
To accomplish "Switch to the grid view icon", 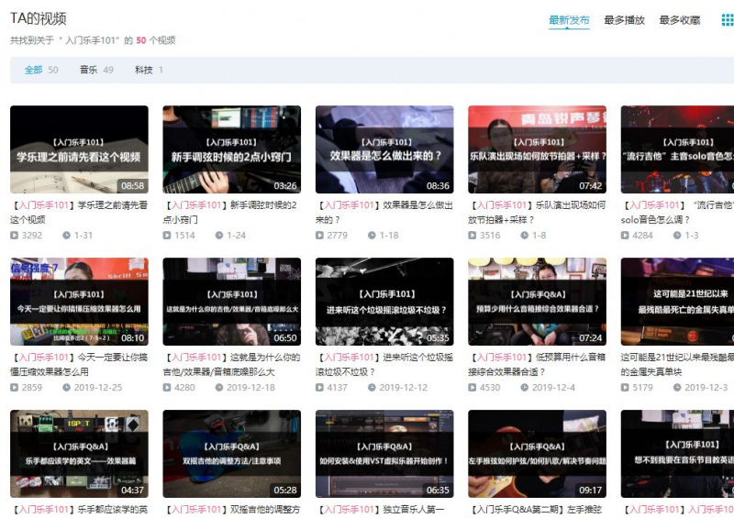I will click(x=728, y=19).
